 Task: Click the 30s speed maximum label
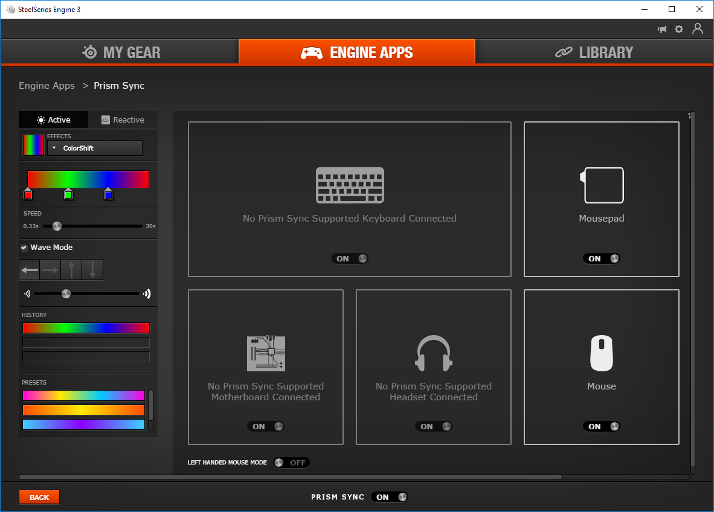point(151,226)
